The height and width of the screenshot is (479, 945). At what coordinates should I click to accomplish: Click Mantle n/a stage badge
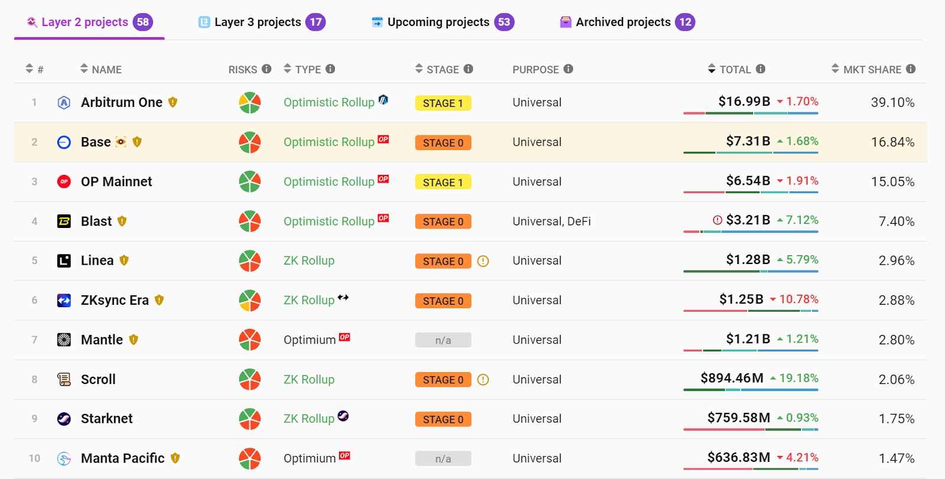pos(443,340)
